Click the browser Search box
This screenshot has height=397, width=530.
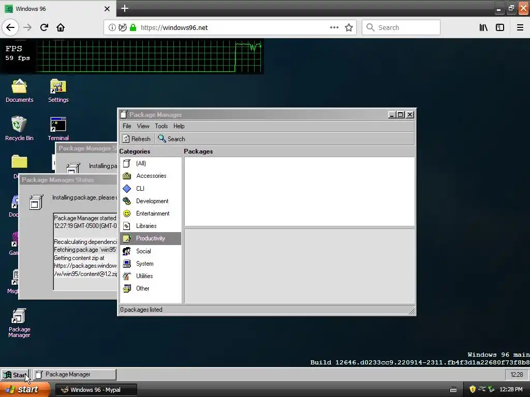coord(401,28)
